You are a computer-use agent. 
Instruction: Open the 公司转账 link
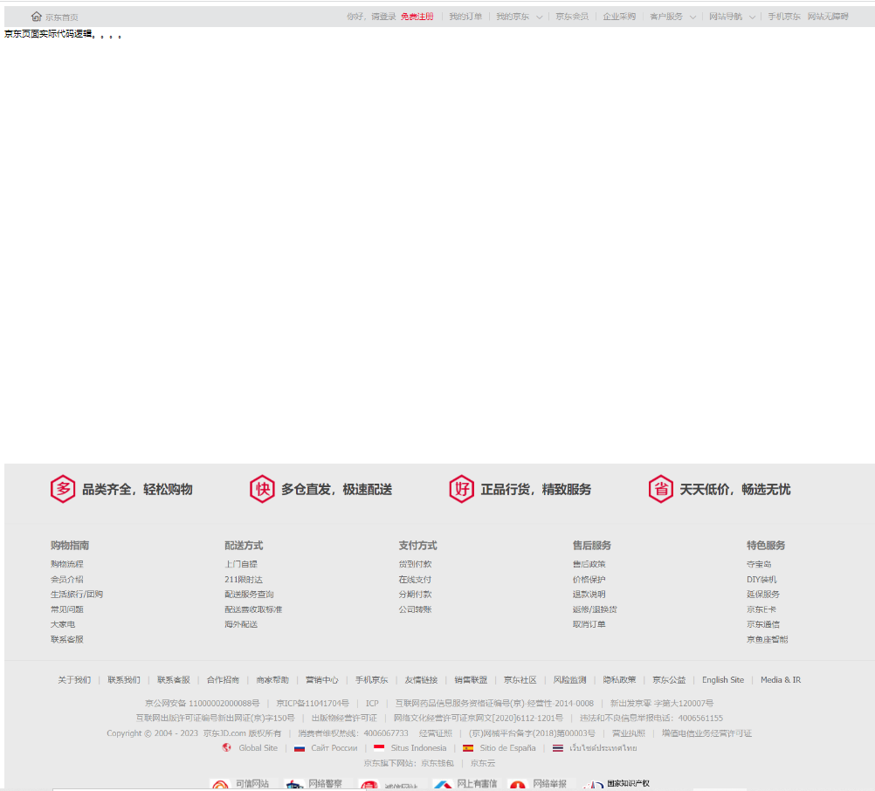point(415,609)
